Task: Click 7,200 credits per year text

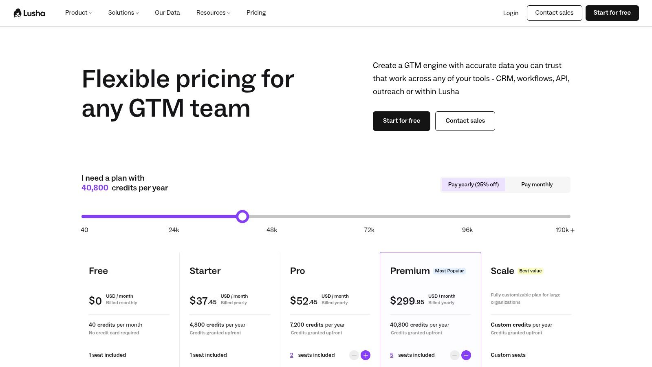Action: tap(317, 325)
